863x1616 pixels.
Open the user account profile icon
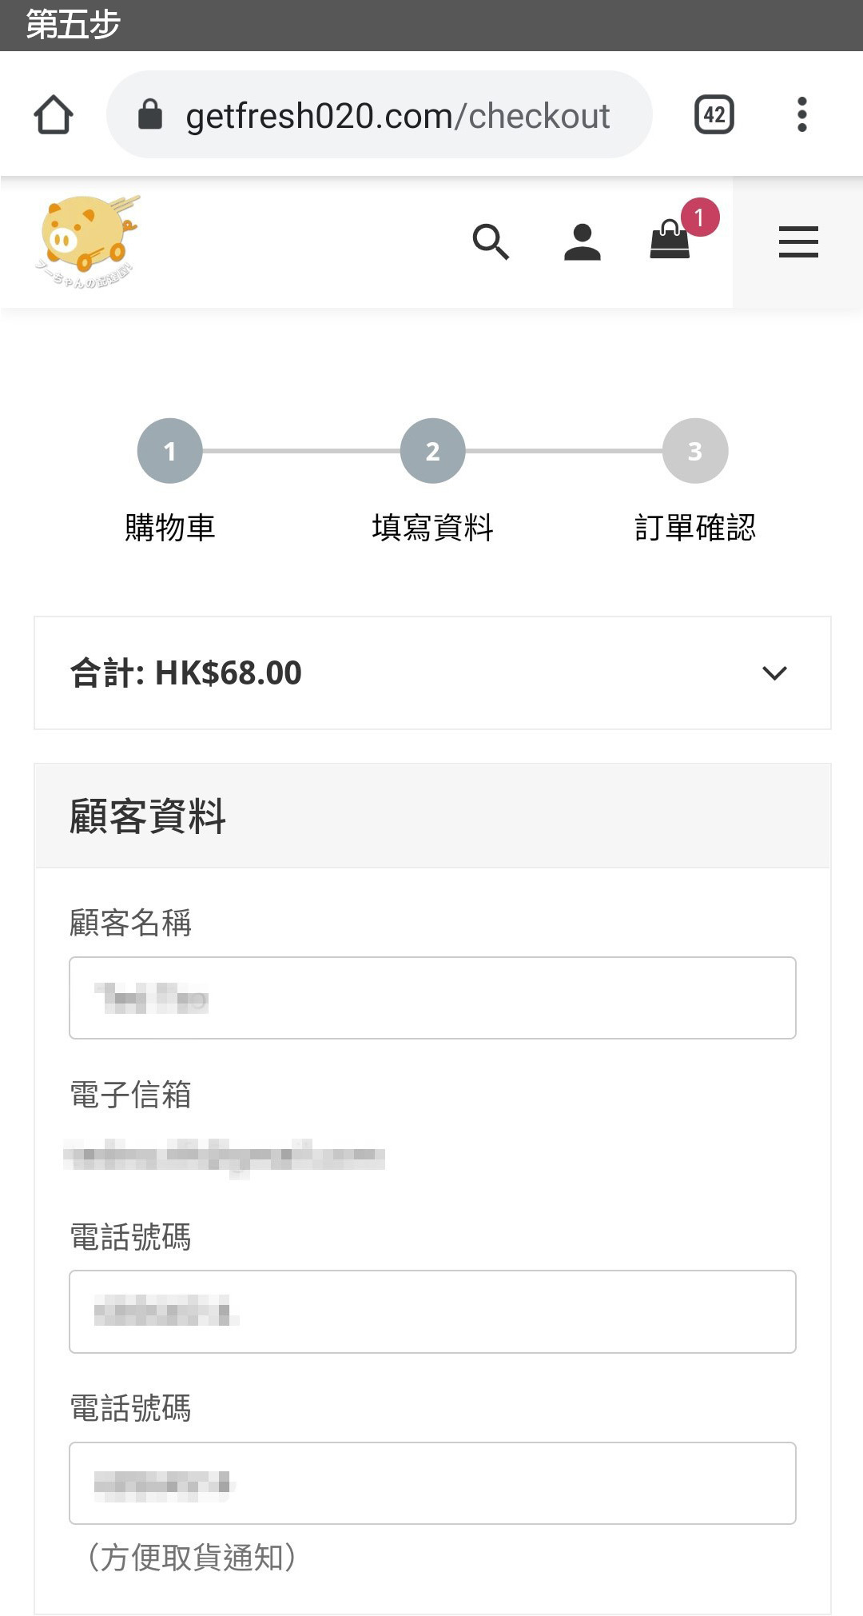(582, 241)
